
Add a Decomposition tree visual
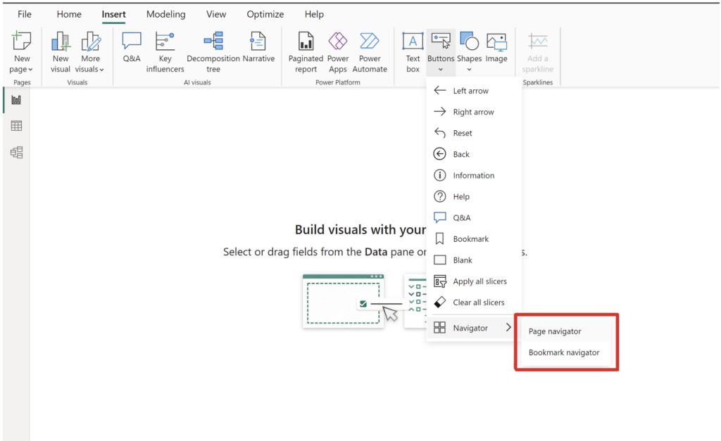click(x=213, y=49)
